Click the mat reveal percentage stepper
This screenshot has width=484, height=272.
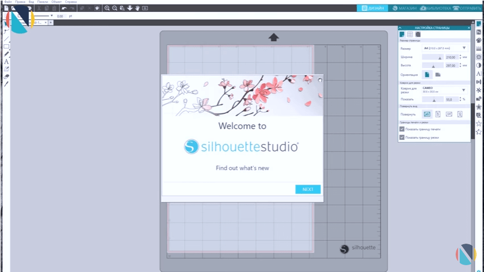click(x=460, y=99)
